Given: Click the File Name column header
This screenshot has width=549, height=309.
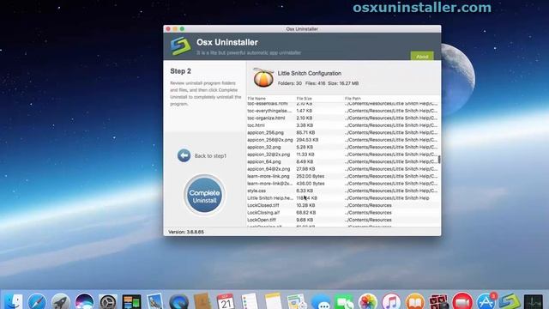Looking at the screenshot, I should point(256,99).
